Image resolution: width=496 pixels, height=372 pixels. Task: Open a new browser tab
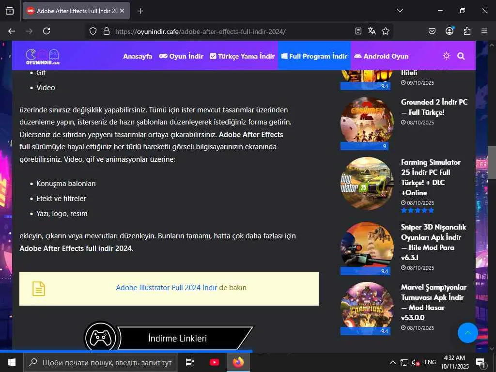pos(140,11)
